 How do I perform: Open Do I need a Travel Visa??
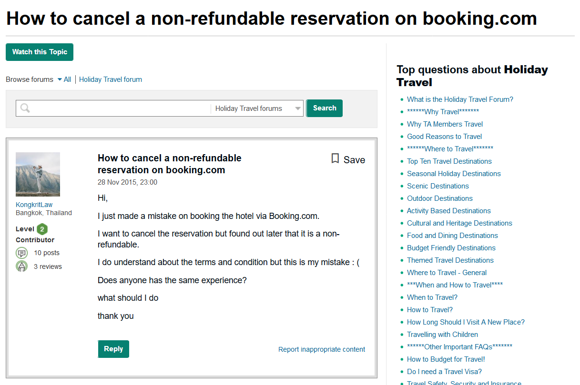click(444, 372)
